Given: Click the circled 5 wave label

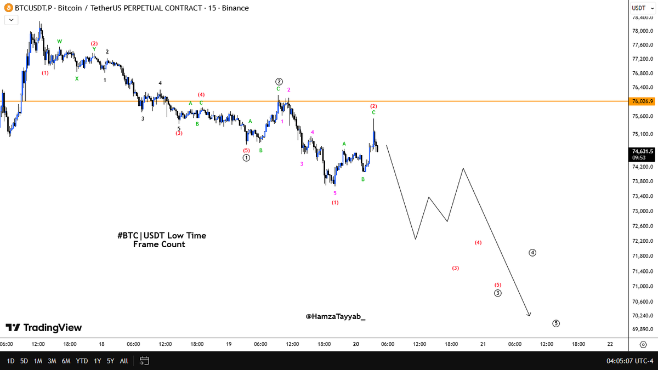Looking at the screenshot, I should [x=556, y=323].
